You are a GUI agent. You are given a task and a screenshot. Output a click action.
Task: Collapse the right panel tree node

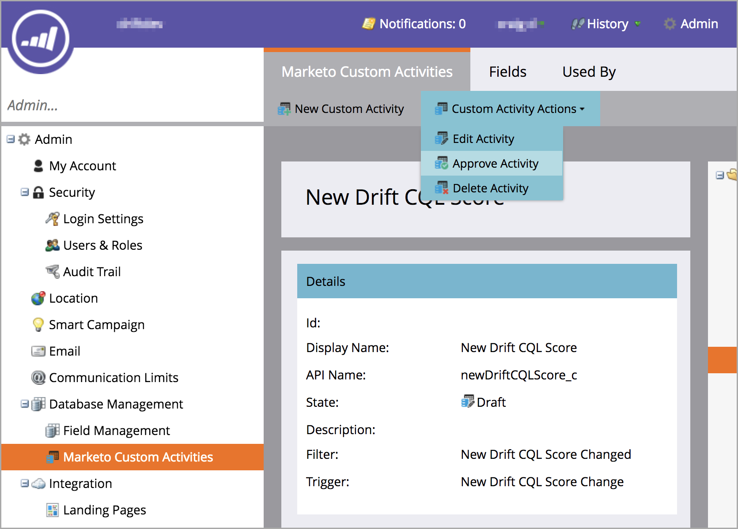pyautogui.click(x=720, y=176)
